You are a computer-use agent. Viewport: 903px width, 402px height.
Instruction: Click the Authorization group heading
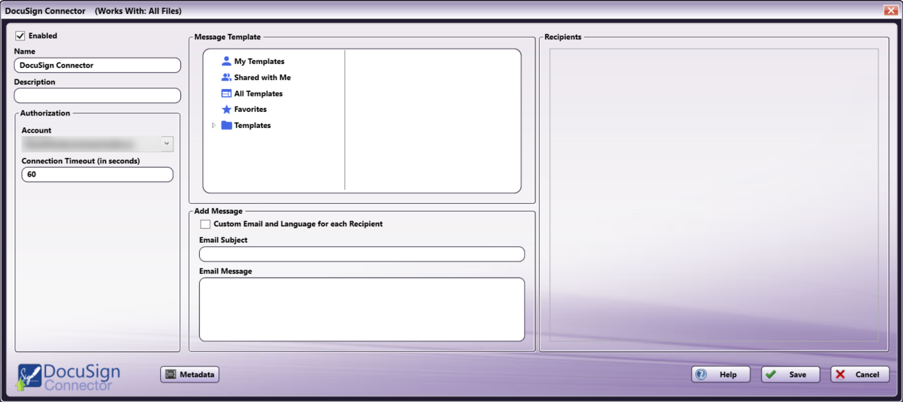[45, 113]
